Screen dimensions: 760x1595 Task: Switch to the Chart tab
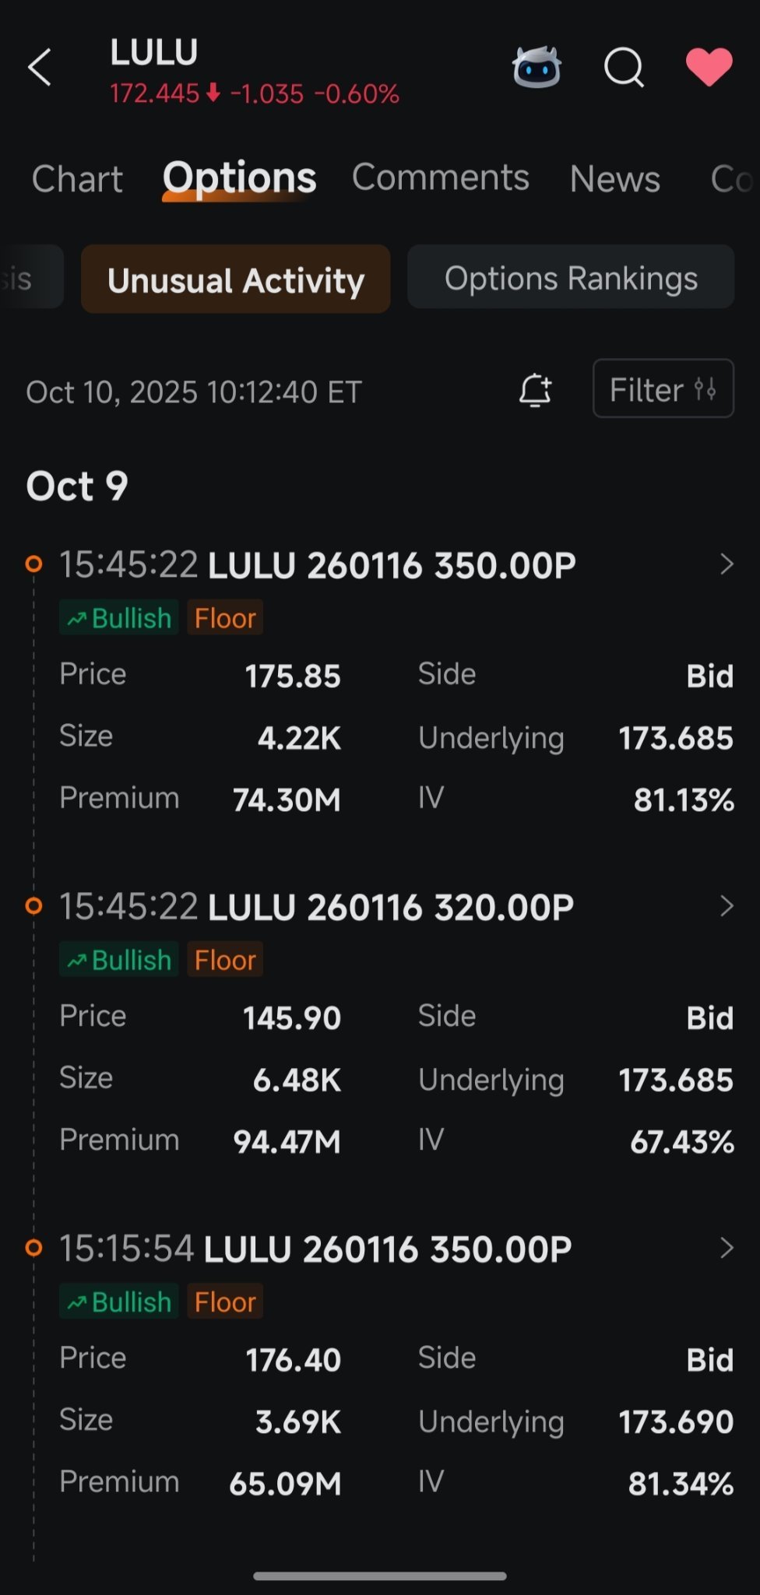(x=77, y=179)
